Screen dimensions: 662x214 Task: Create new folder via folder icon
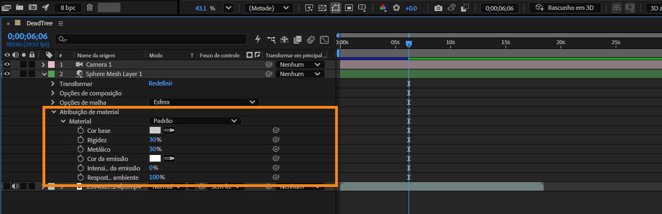(x=19, y=8)
